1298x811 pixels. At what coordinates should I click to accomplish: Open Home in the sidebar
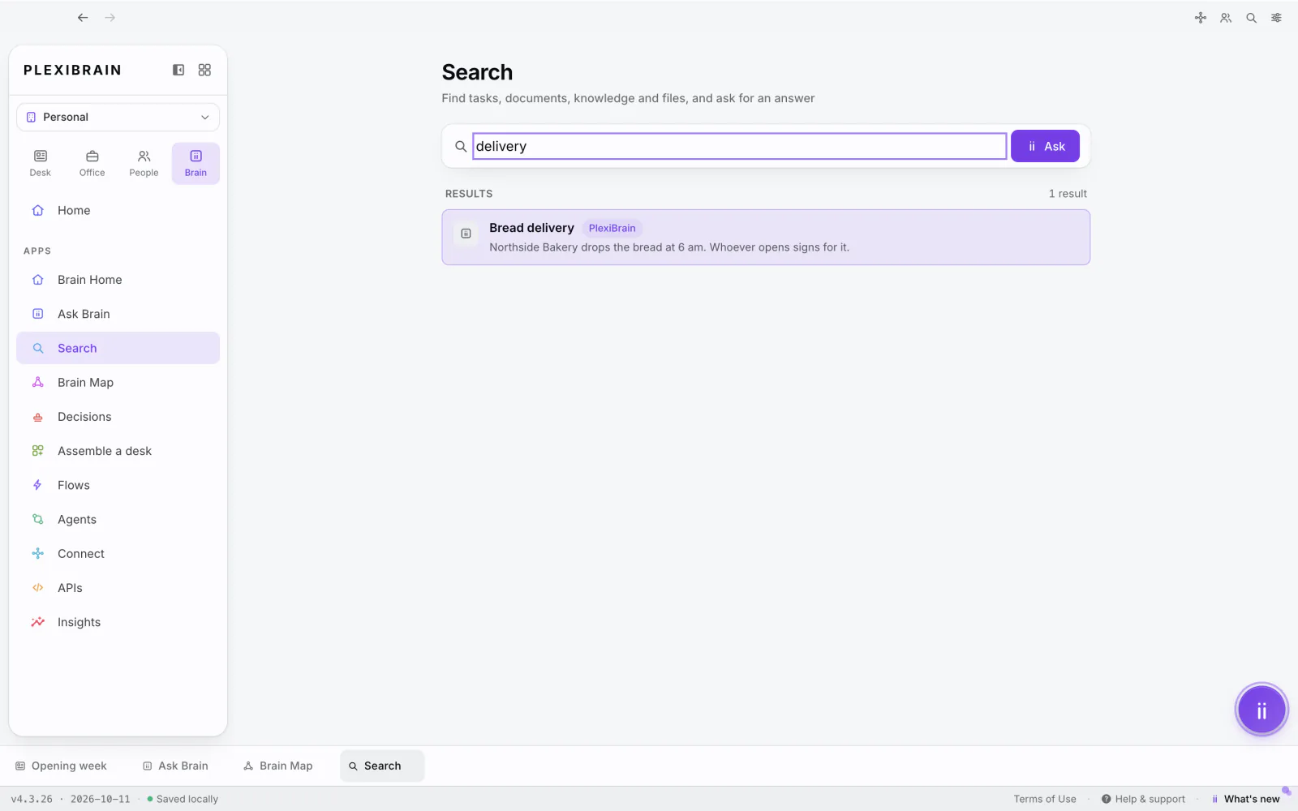(118, 210)
